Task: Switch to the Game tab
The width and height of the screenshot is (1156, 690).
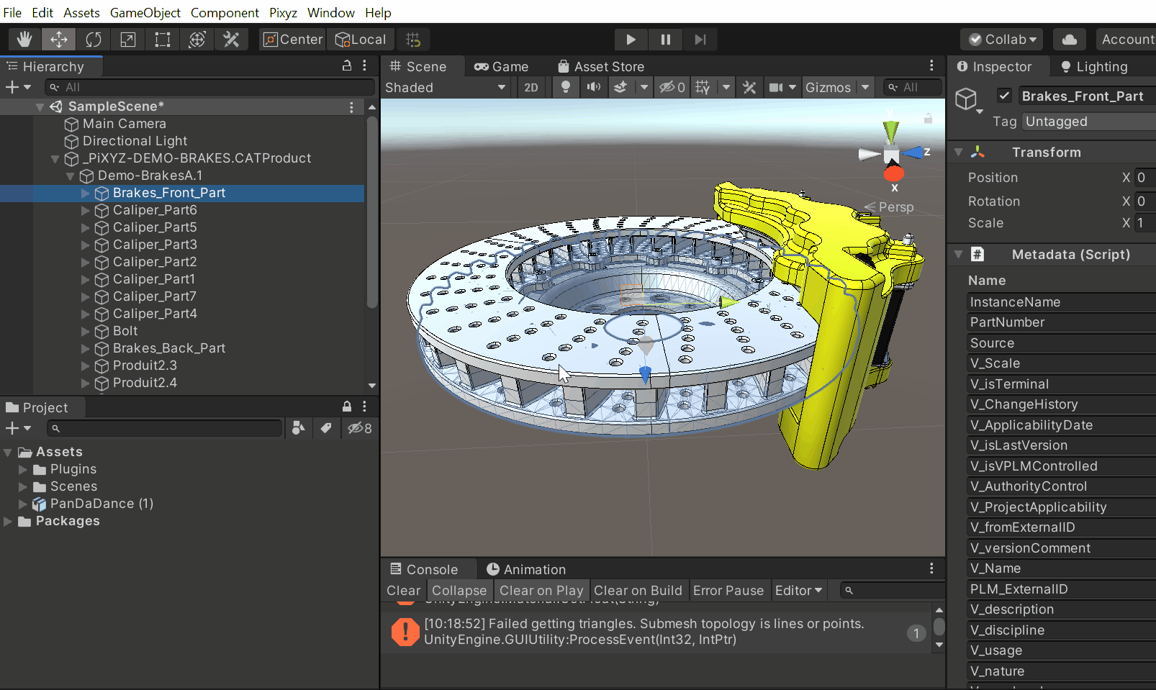Action: pyautogui.click(x=502, y=66)
